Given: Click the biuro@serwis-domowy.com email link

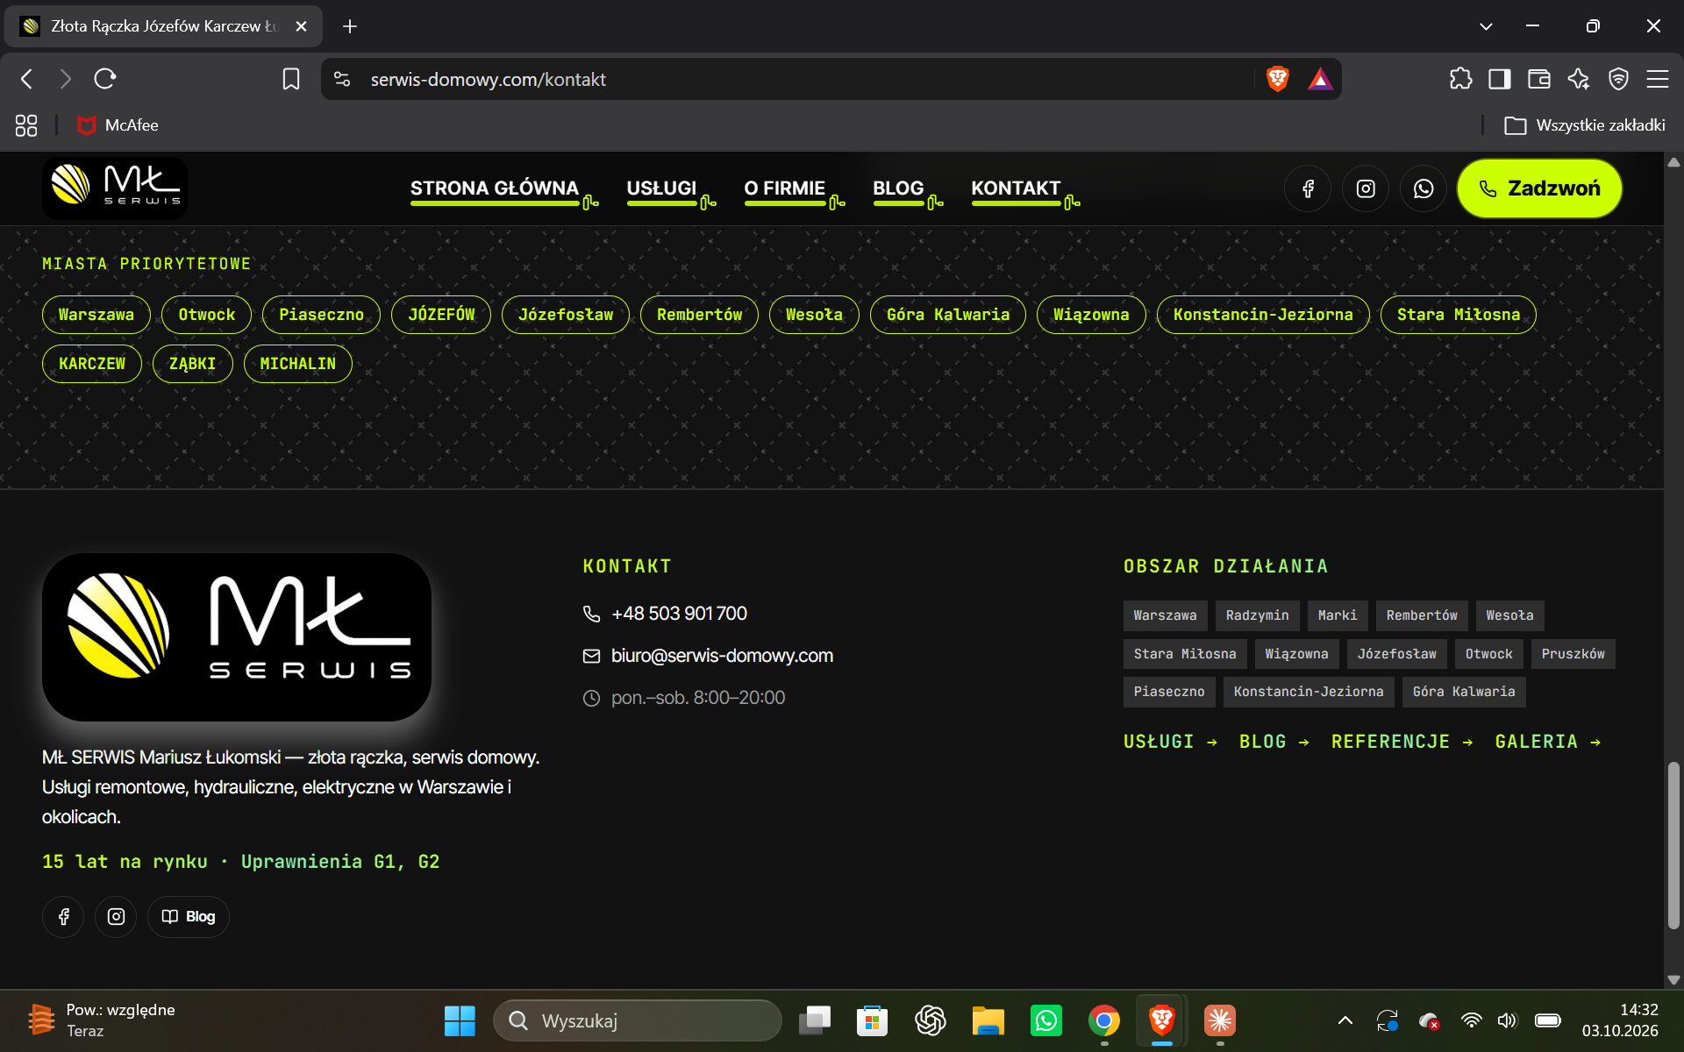Looking at the screenshot, I should coord(722,656).
